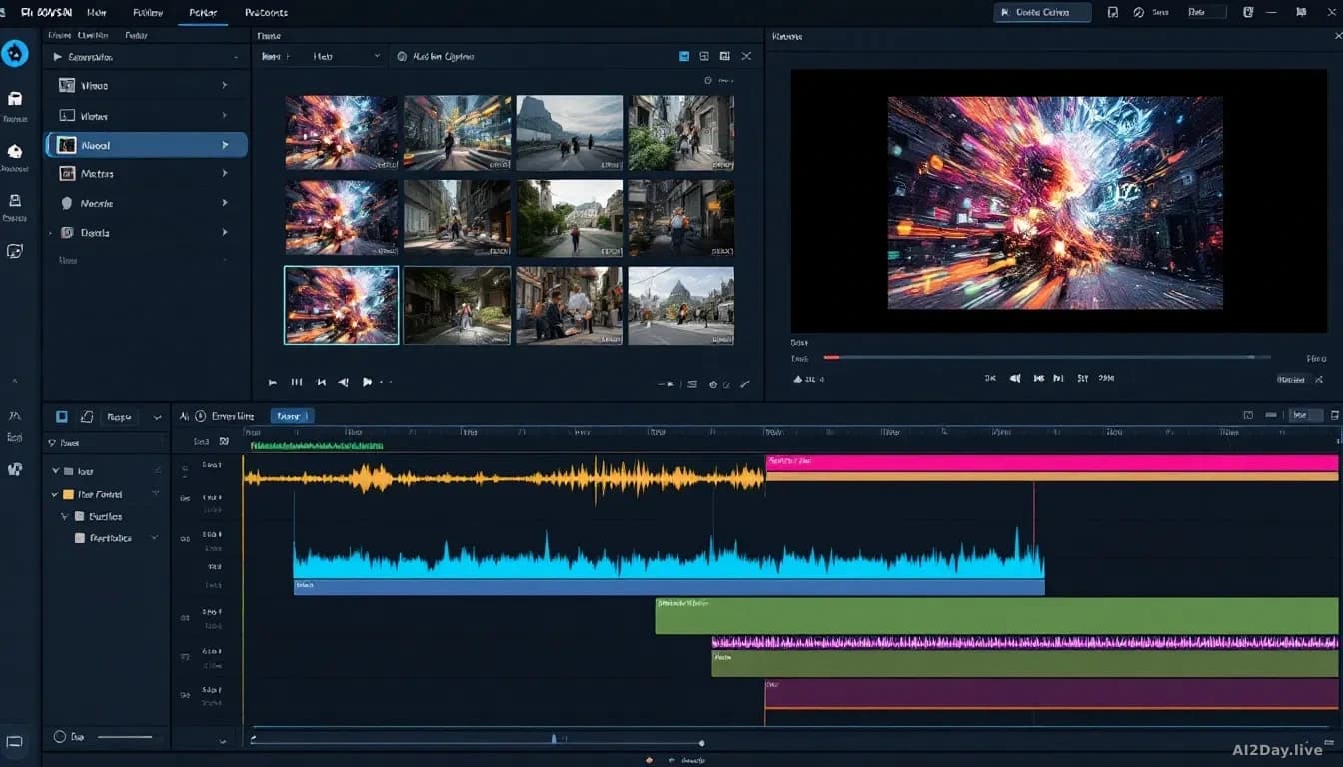Switch to the underlined active tab in the top bar
This screenshot has width=1343, height=767.
202,13
